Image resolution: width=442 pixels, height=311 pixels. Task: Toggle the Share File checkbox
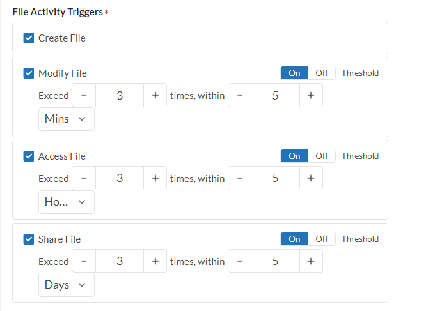coord(29,239)
